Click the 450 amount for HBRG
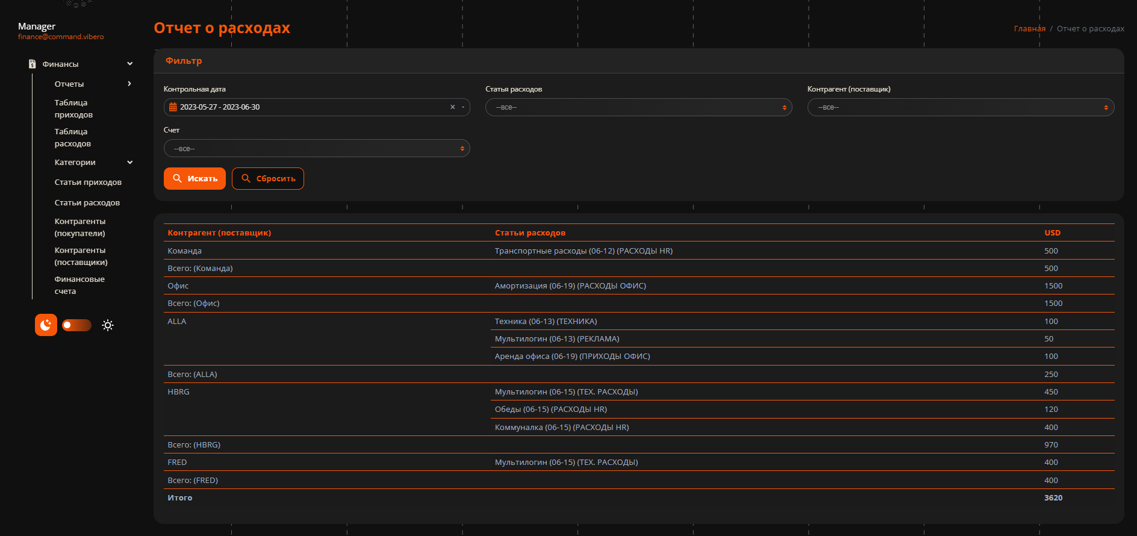The image size is (1137, 536). click(1051, 391)
